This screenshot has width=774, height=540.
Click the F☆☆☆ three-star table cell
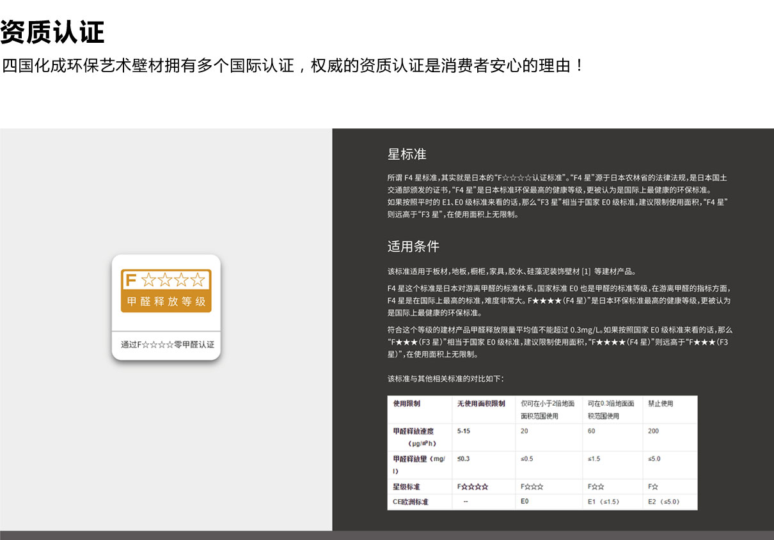coord(532,487)
